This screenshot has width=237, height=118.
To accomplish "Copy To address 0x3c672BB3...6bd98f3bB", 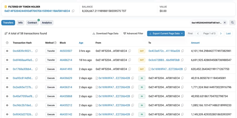I will [182, 60].
